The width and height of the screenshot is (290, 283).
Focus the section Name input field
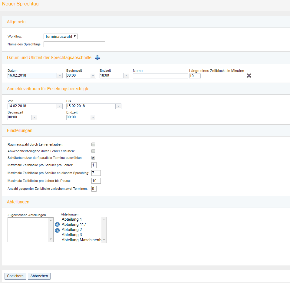click(160, 76)
